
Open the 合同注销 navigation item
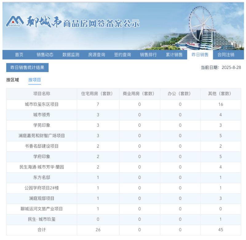pos(225,55)
